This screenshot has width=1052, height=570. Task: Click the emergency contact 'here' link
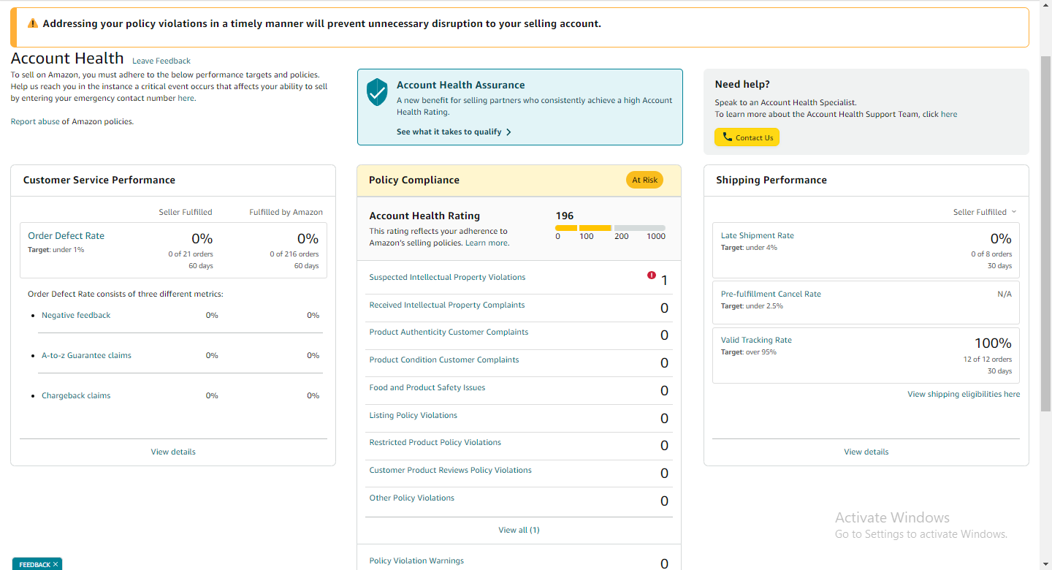tap(186, 98)
